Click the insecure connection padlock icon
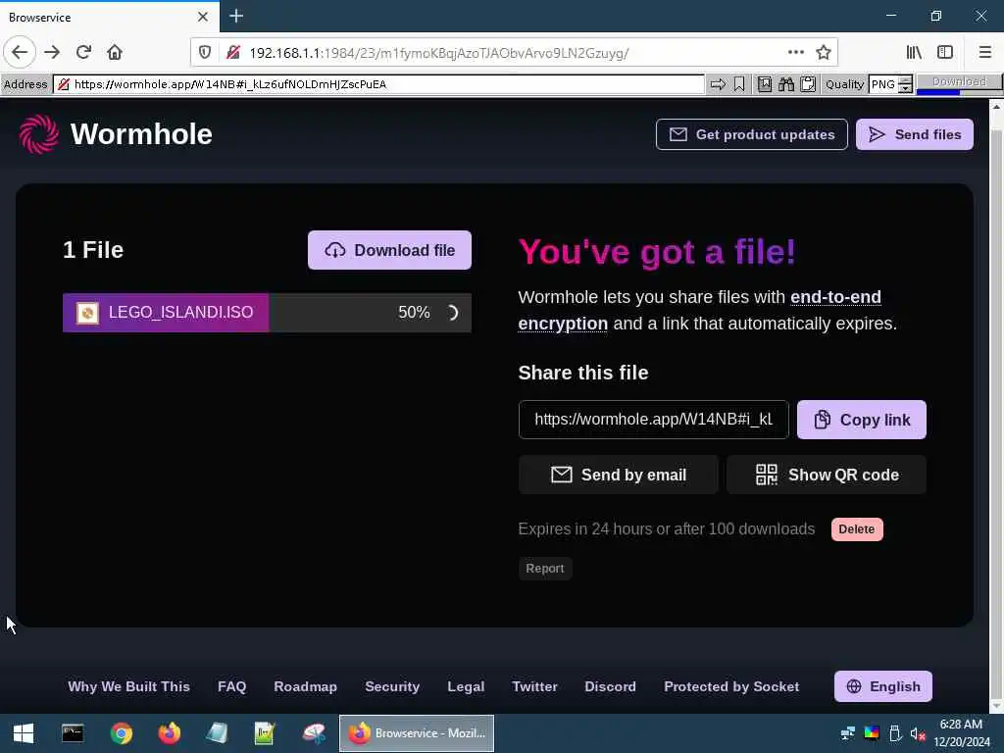 point(233,53)
